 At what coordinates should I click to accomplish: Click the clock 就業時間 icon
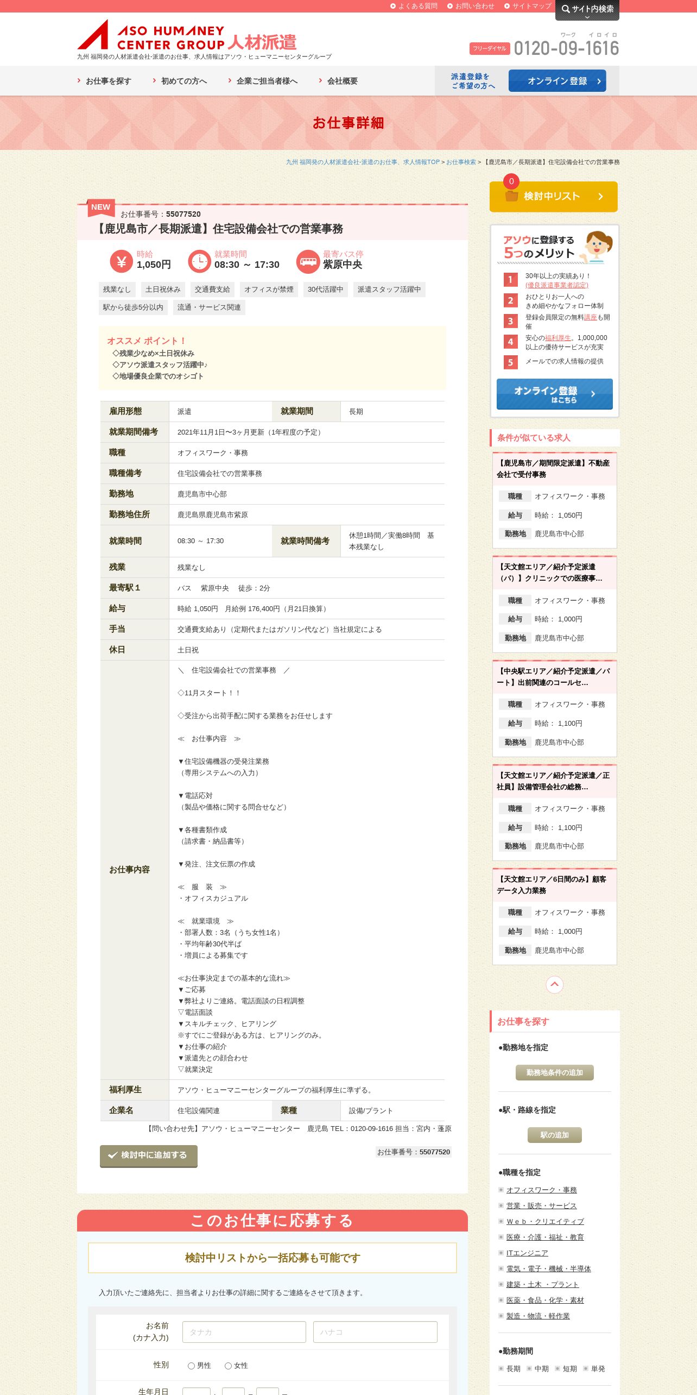pyautogui.click(x=199, y=261)
